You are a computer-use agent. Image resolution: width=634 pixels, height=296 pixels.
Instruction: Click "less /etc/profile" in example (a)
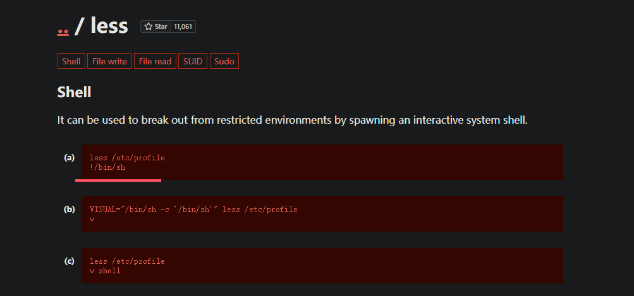[127, 158]
